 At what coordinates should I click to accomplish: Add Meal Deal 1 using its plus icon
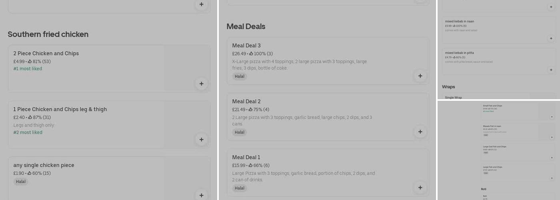[420, 188]
